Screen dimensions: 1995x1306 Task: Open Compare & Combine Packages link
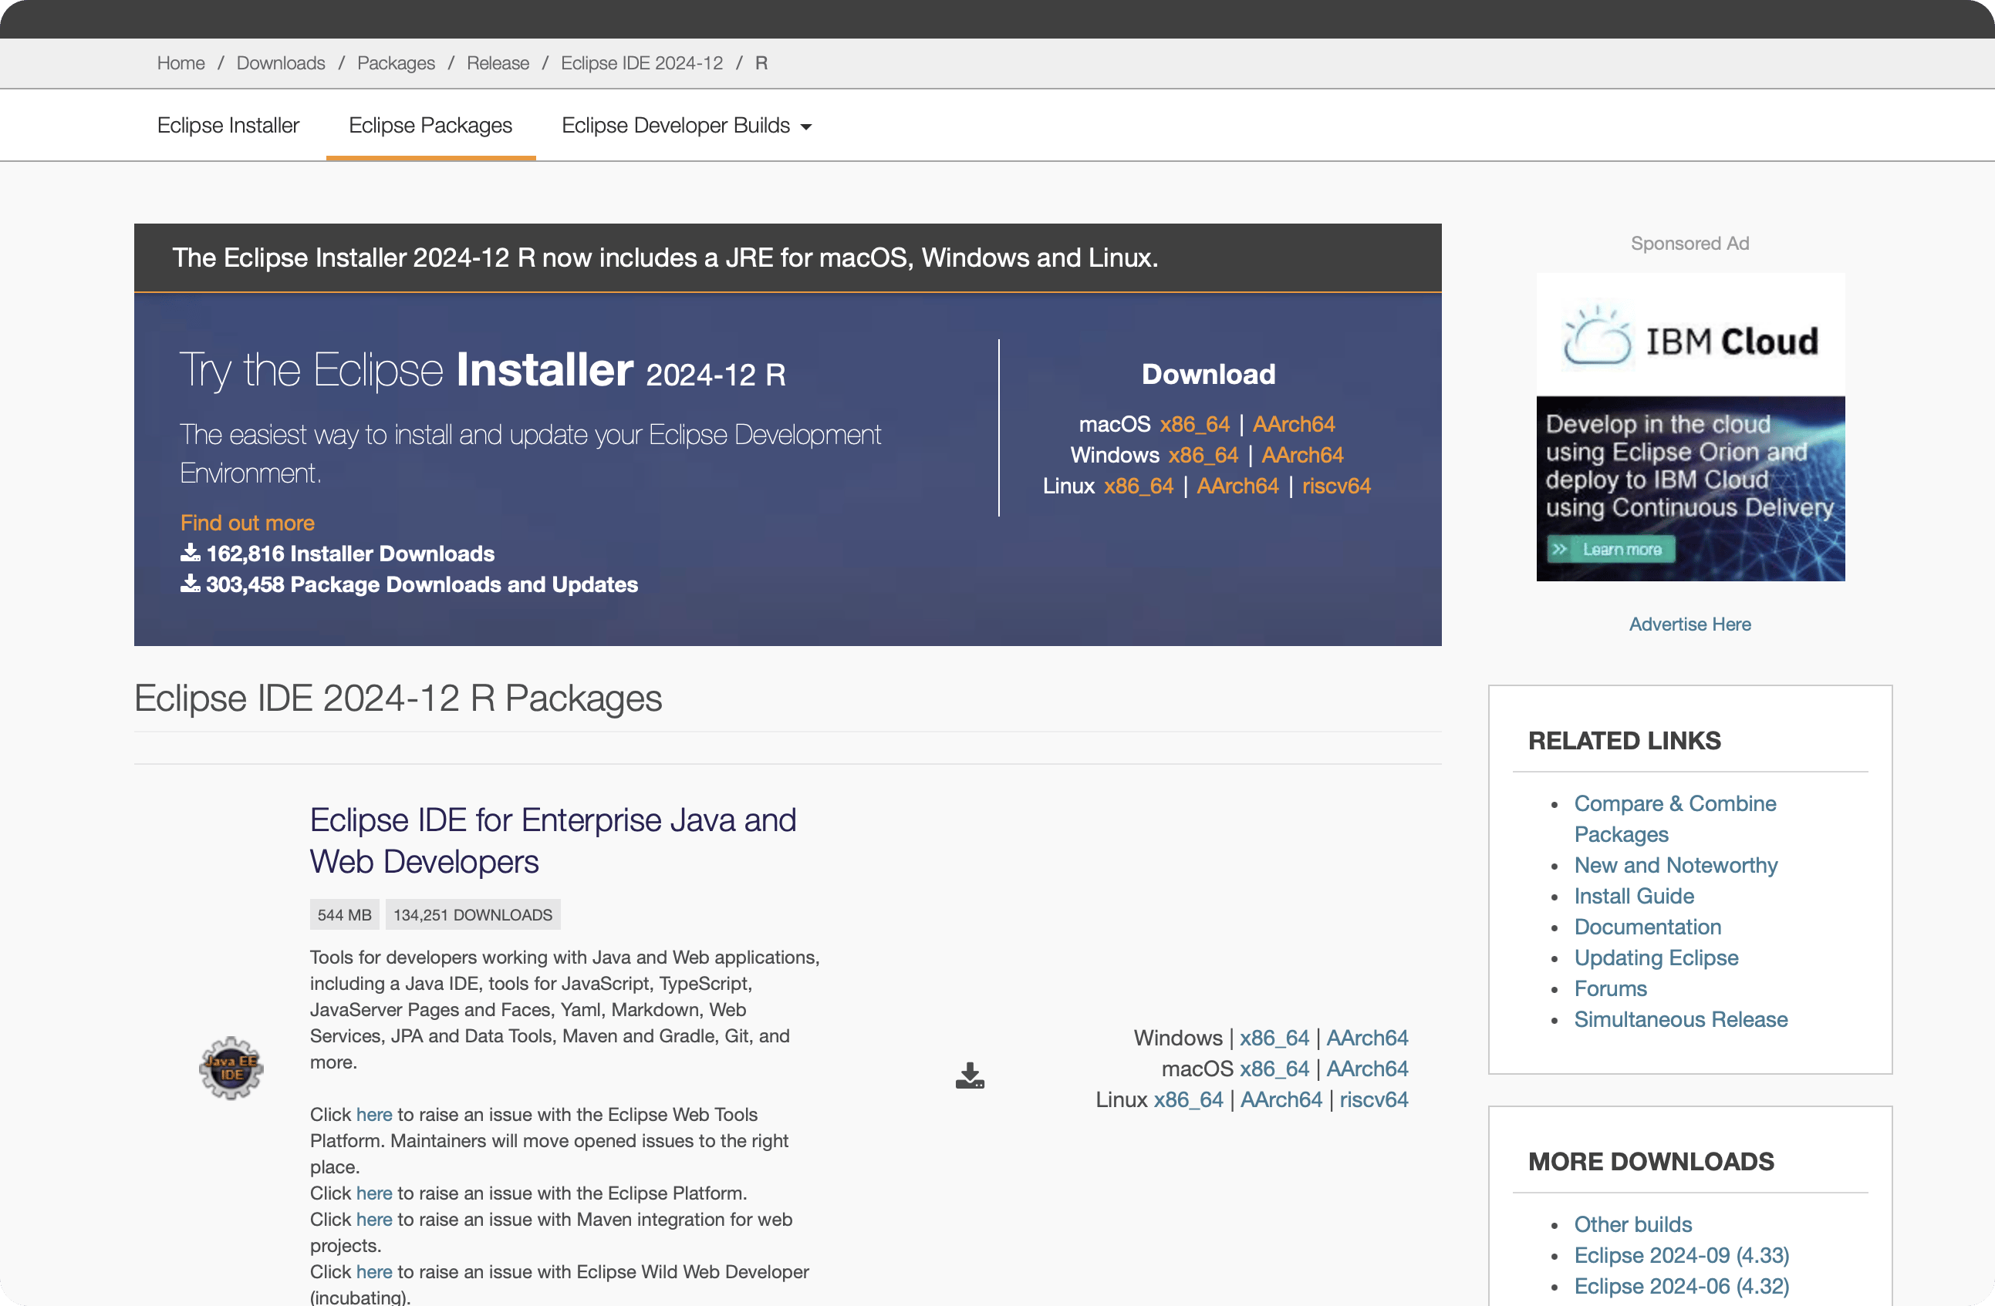pos(1675,820)
